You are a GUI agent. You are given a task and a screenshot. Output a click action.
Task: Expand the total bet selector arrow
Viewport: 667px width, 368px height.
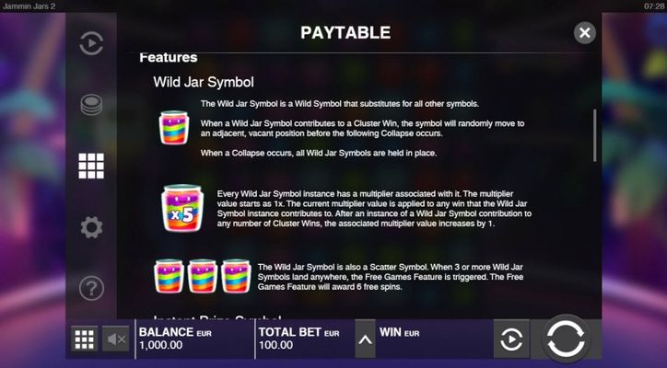tap(365, 339)
